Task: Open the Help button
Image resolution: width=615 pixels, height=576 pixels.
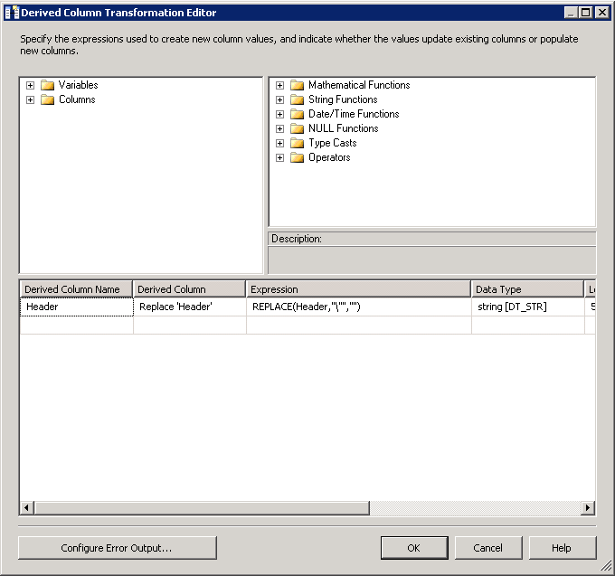Action: pyautogui.click(x=563, y=548)
